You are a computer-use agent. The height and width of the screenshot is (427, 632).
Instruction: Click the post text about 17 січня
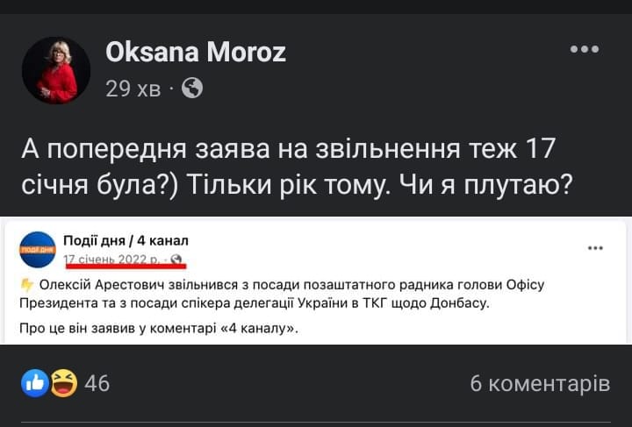(289, 147)
